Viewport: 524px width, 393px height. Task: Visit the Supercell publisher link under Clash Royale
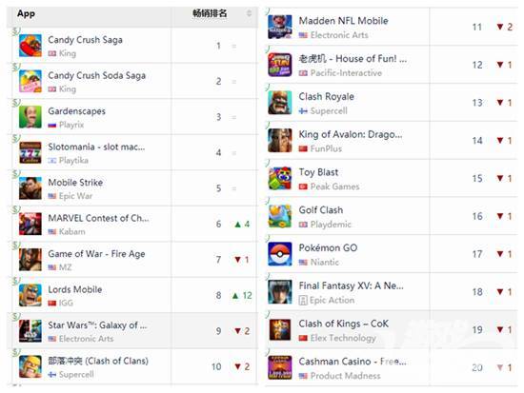pos(329,110)
